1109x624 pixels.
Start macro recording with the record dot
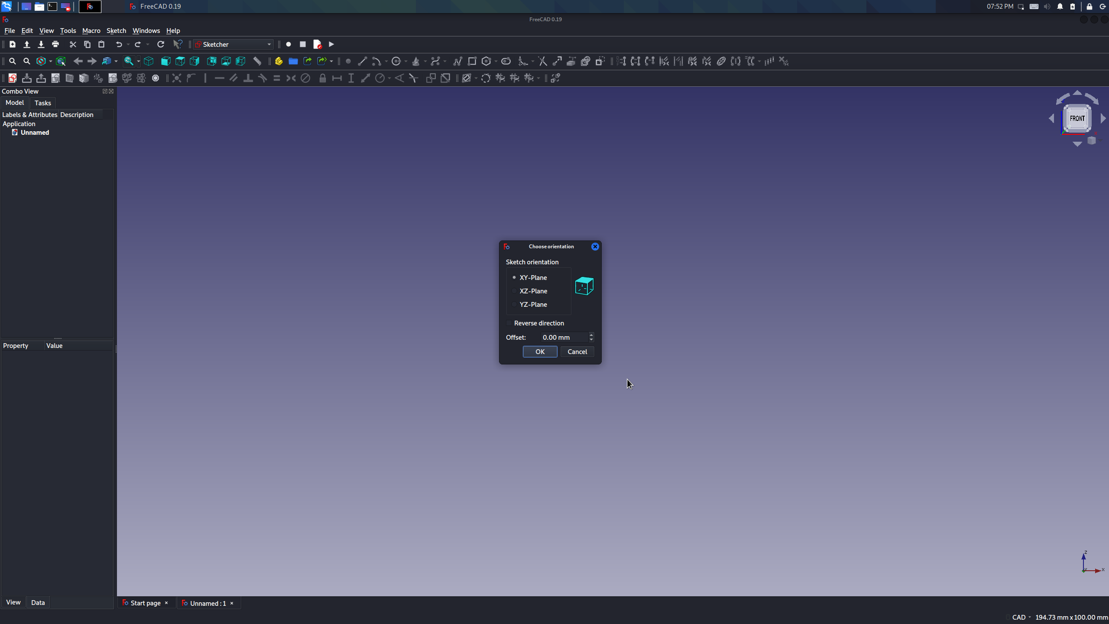(289, 44)
